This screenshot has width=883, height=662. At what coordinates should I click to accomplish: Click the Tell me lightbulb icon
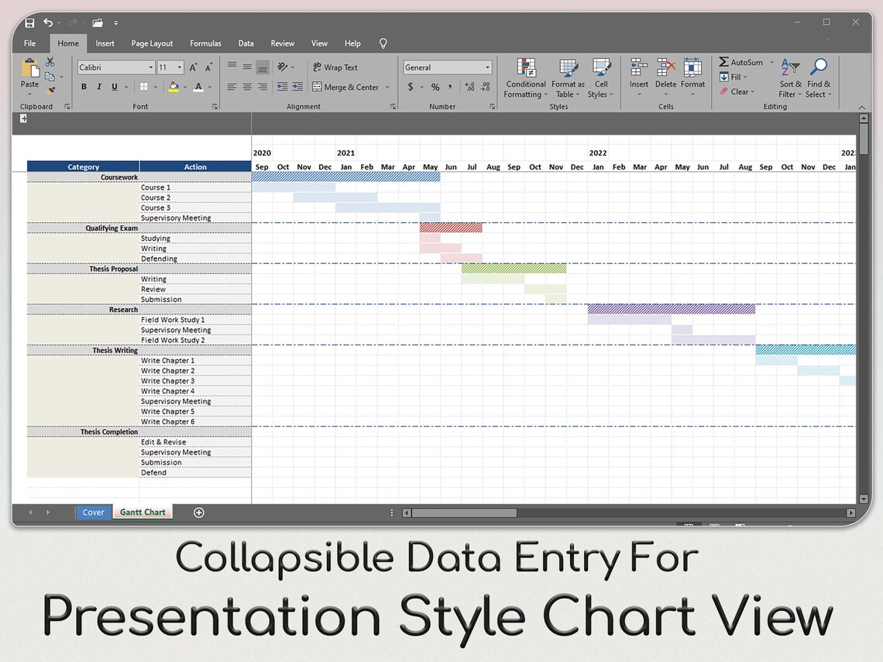pyautogui.click(x=383, y=43)
